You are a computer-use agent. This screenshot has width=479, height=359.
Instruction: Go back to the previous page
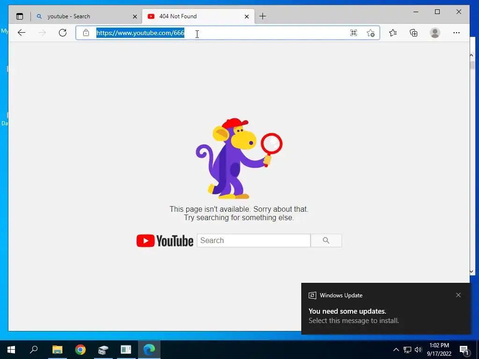pos(22,33)
